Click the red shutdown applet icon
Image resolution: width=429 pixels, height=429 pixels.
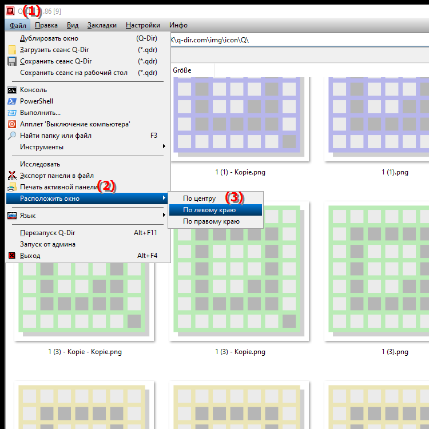tap(12, 124)
